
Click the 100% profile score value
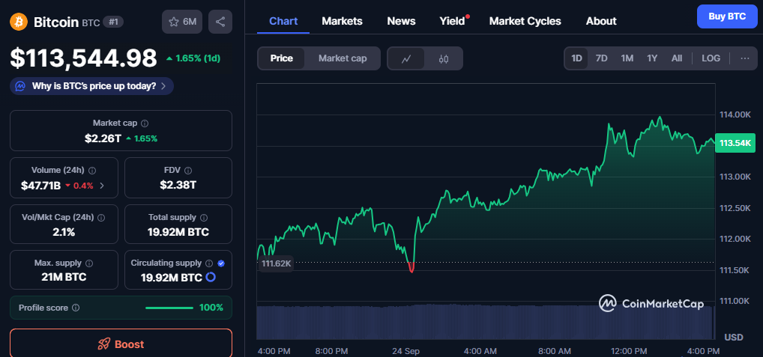pos(211,308)
